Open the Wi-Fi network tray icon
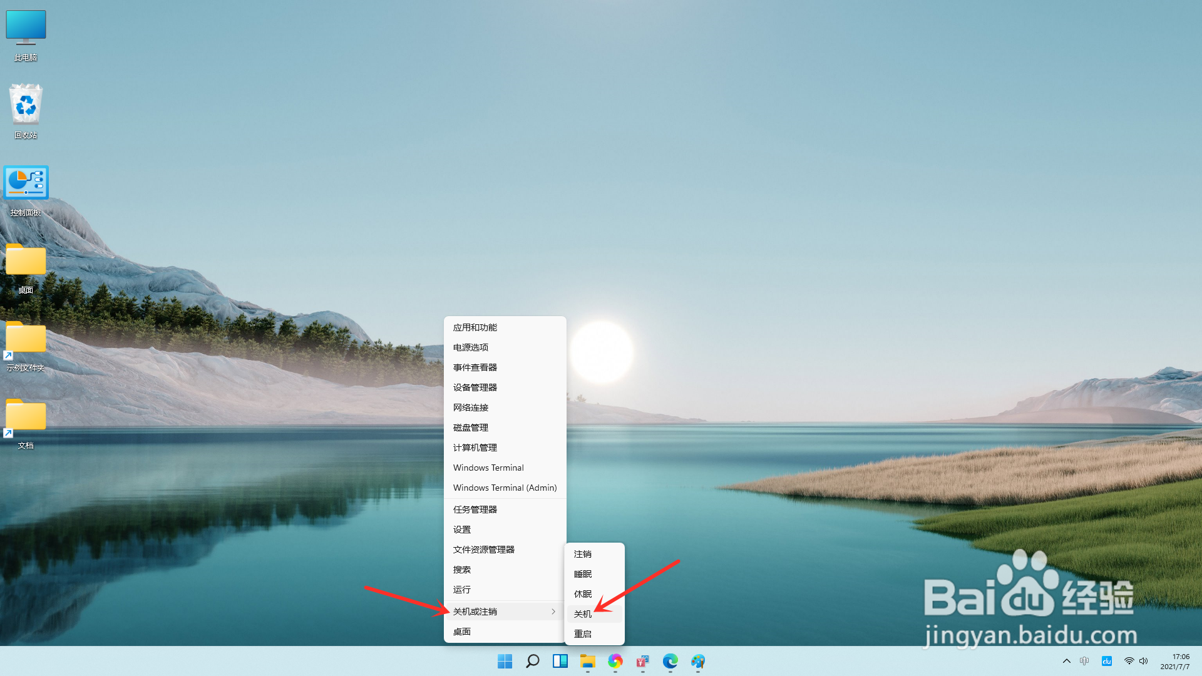The height and width of the screenshot is (676, 1202). [1129, 661]
